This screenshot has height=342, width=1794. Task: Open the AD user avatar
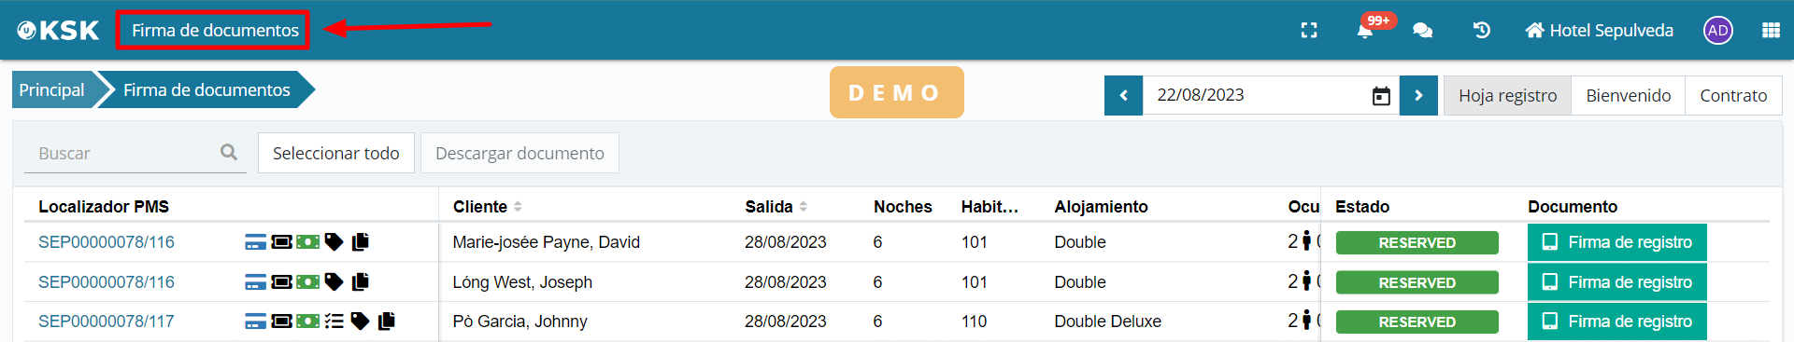pos(1717,31)
